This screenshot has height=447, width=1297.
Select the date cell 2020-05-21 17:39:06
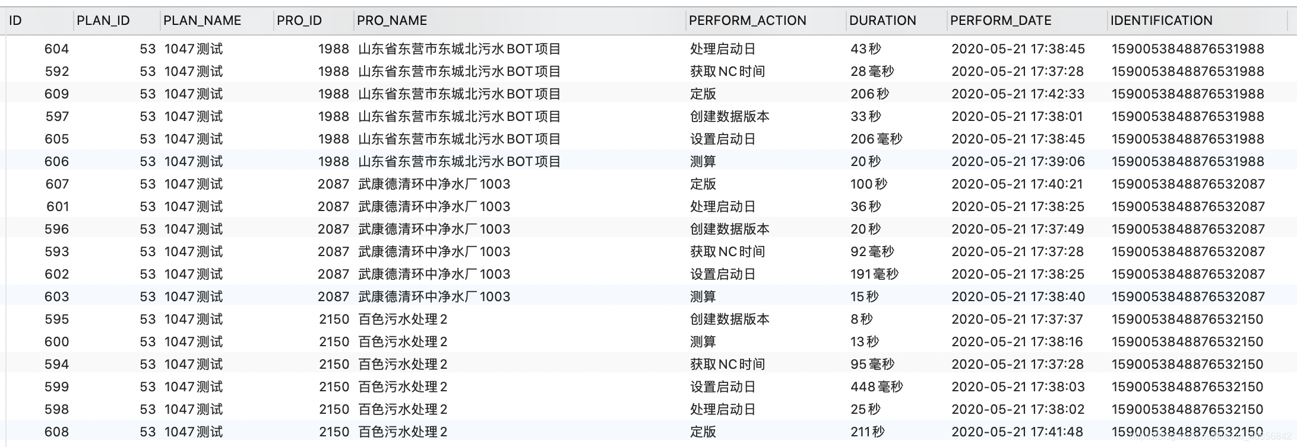pos(1018,162)
